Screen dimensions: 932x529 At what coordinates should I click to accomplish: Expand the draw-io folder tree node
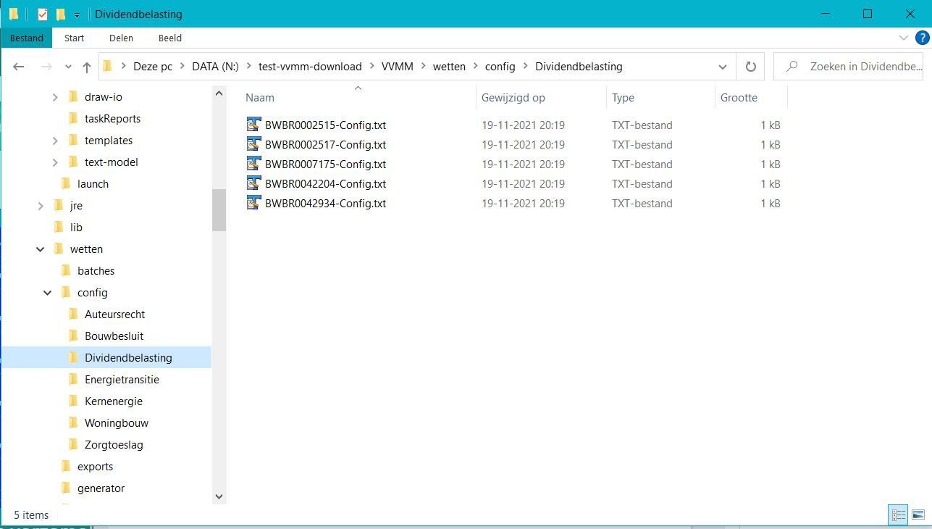click(55, 97)
